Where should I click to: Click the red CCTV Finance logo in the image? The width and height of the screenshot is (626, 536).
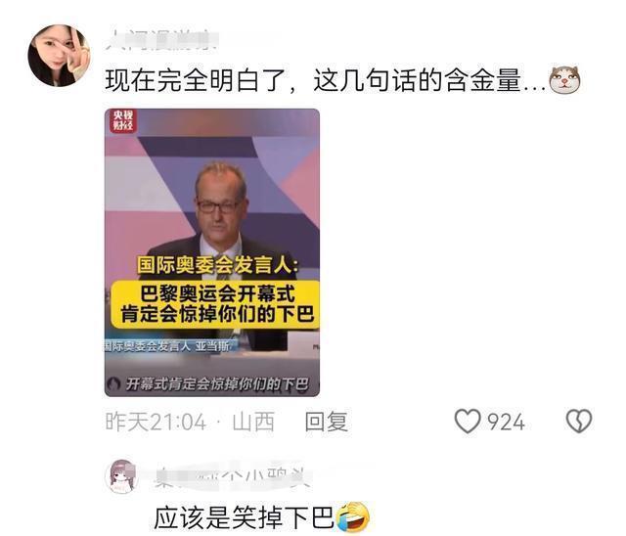(x=122, y=120)
